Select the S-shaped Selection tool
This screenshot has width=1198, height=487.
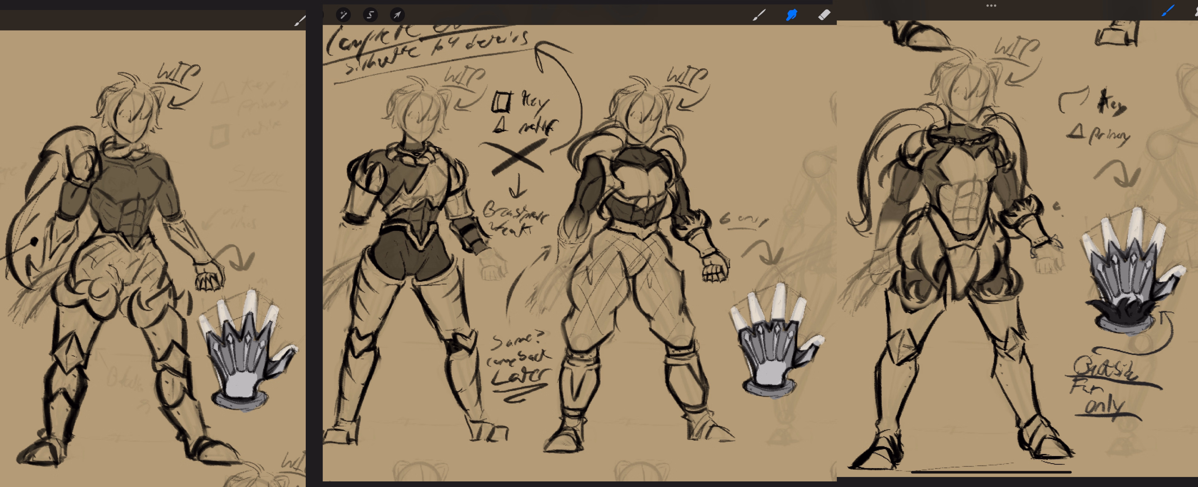pyautogui.click(x=370, y=15)
